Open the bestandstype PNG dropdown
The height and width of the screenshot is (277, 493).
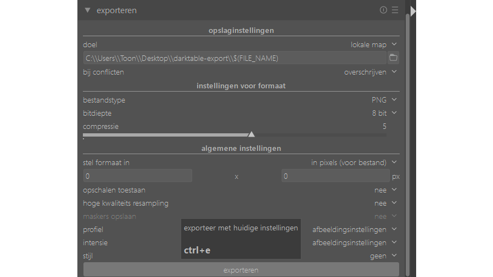tap(383, 100)
